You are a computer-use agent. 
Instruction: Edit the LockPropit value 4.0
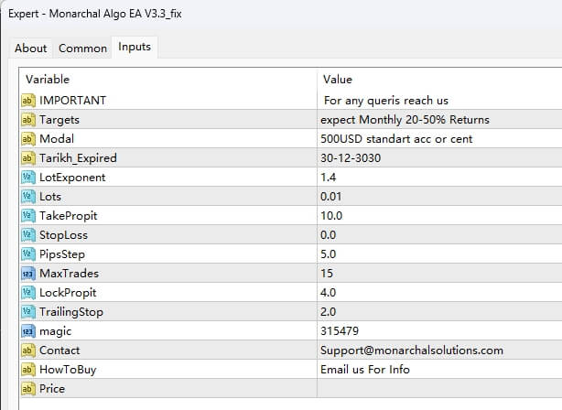329,293
